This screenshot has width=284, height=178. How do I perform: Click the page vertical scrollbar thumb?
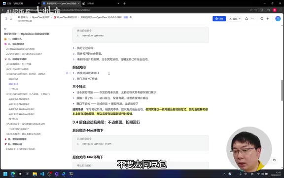[282, 90]
